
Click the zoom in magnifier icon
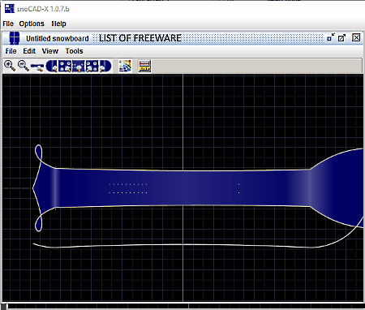(10, 66)
